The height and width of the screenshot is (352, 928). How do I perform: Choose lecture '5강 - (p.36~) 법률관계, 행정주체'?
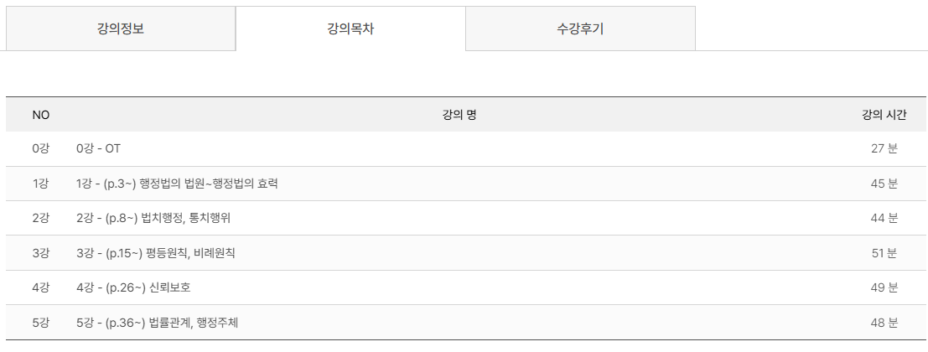tap(158, 322)
